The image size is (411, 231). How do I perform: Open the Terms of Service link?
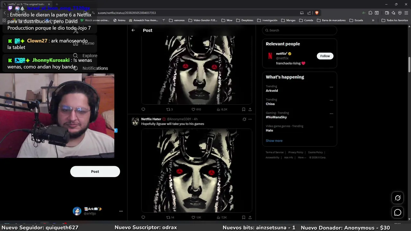pyautogui.click(x=275, y=152)
